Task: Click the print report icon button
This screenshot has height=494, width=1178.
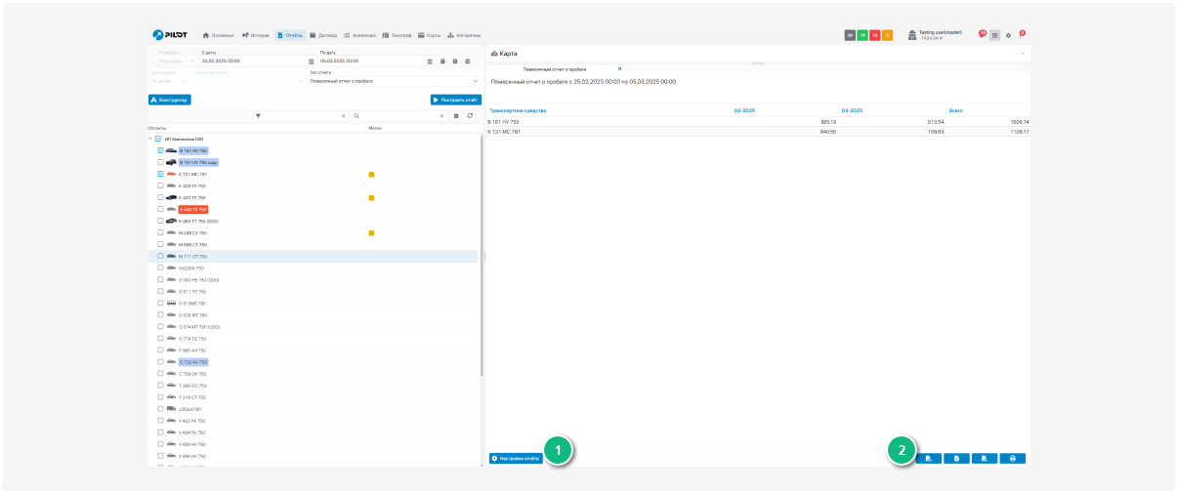Action: point(1012,458)
